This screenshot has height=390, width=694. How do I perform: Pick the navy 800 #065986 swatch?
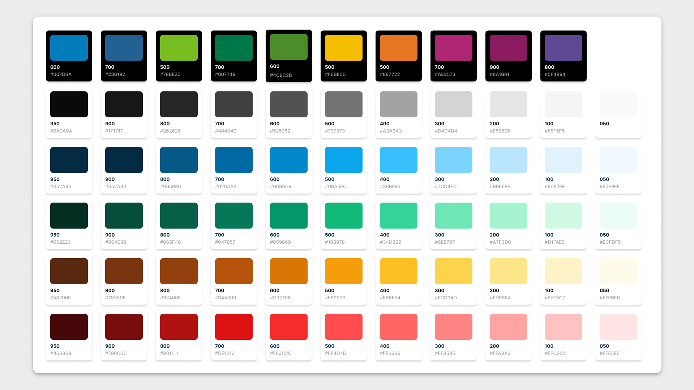[x=179, y=160]
